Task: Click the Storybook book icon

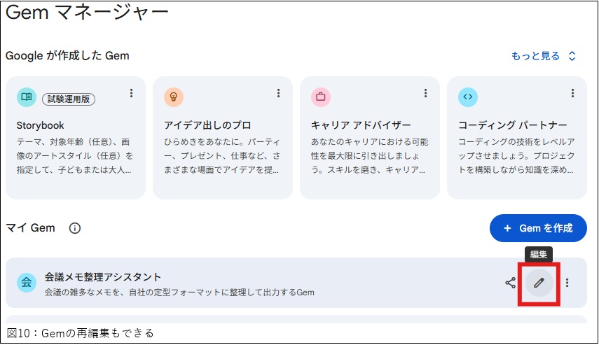Action: (27, 97)
